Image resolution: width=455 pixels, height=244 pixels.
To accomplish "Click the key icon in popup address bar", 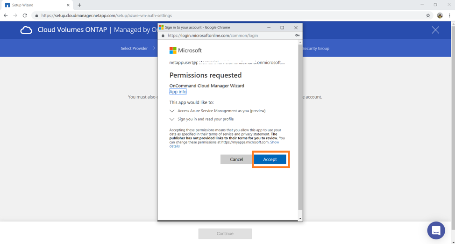I will tap(298, 36).
